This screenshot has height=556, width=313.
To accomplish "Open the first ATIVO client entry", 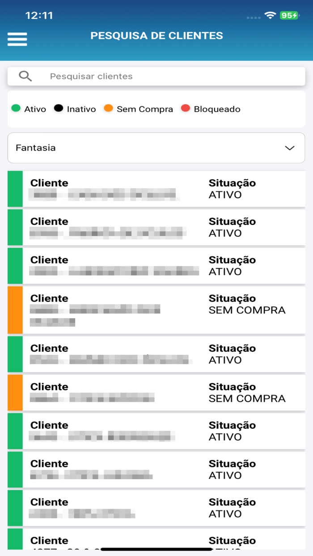I will point(156,189).
